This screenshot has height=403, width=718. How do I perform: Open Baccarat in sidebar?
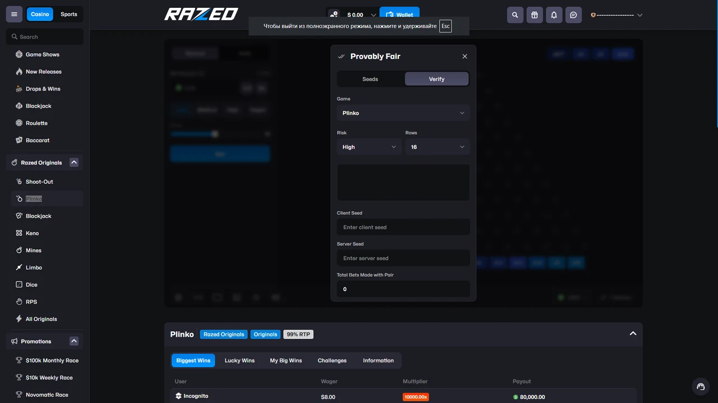[38, 140]
